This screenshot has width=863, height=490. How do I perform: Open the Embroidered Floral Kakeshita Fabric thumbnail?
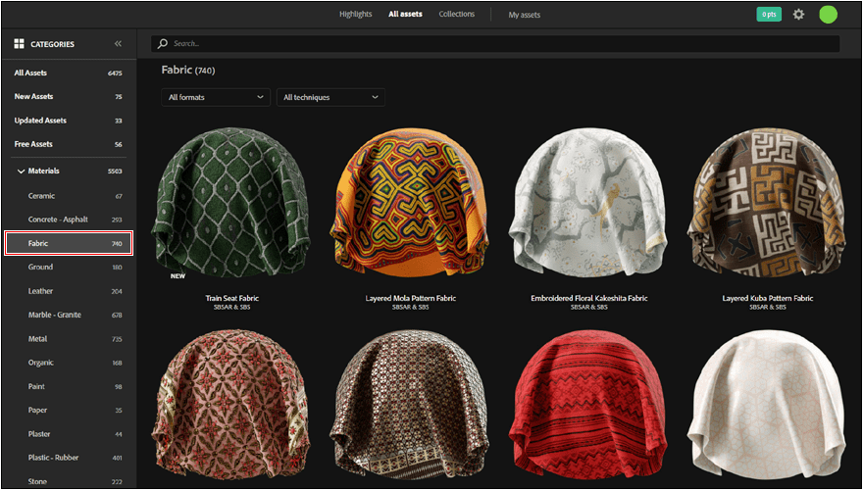point(589,201)
